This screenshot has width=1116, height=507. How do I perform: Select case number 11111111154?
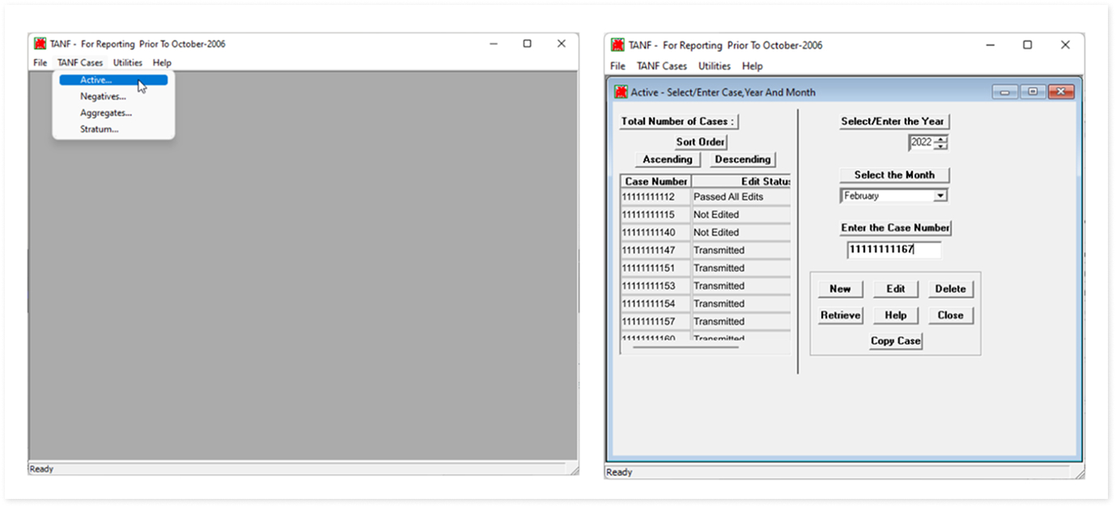click(656, 304)
